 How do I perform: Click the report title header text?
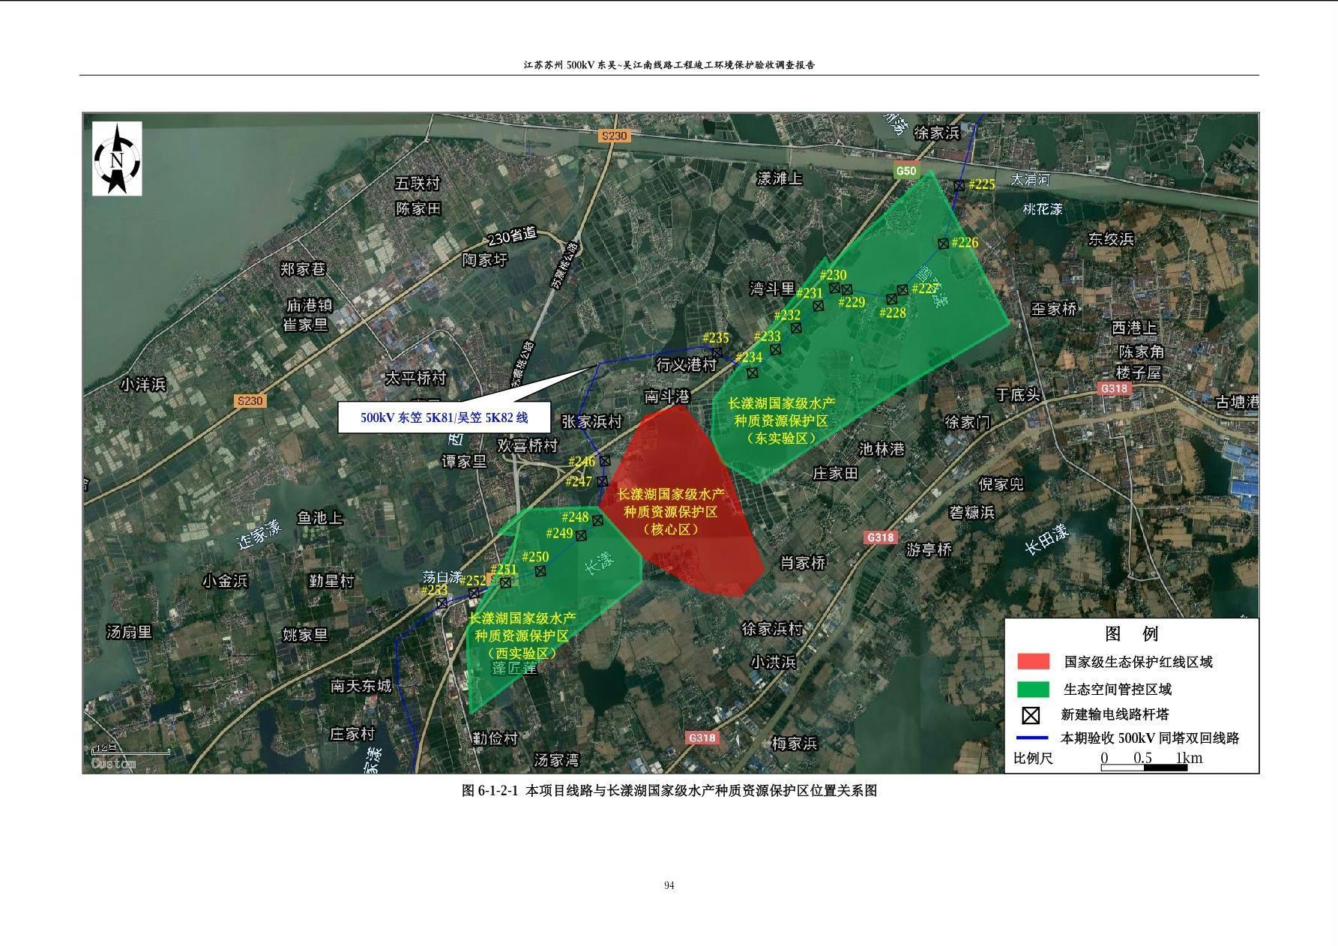[669, 65]
